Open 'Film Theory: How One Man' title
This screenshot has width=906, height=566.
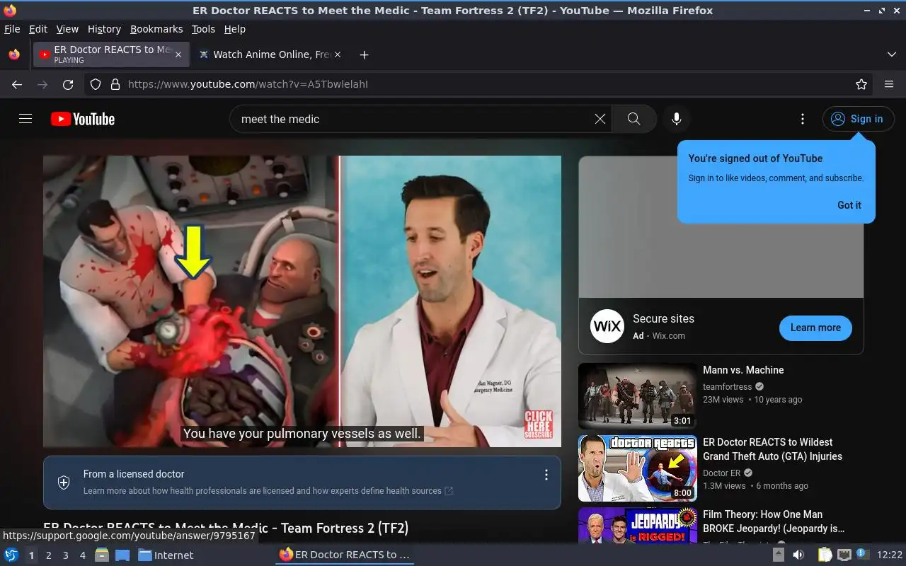(774, 521)
